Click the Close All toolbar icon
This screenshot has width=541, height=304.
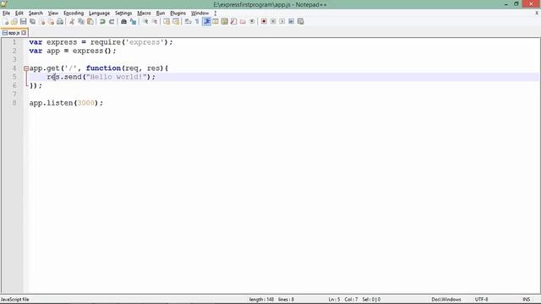pos(51,21)
